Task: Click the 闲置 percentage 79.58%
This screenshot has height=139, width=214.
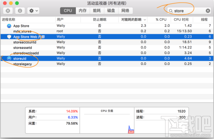Action: pos(72,123)
